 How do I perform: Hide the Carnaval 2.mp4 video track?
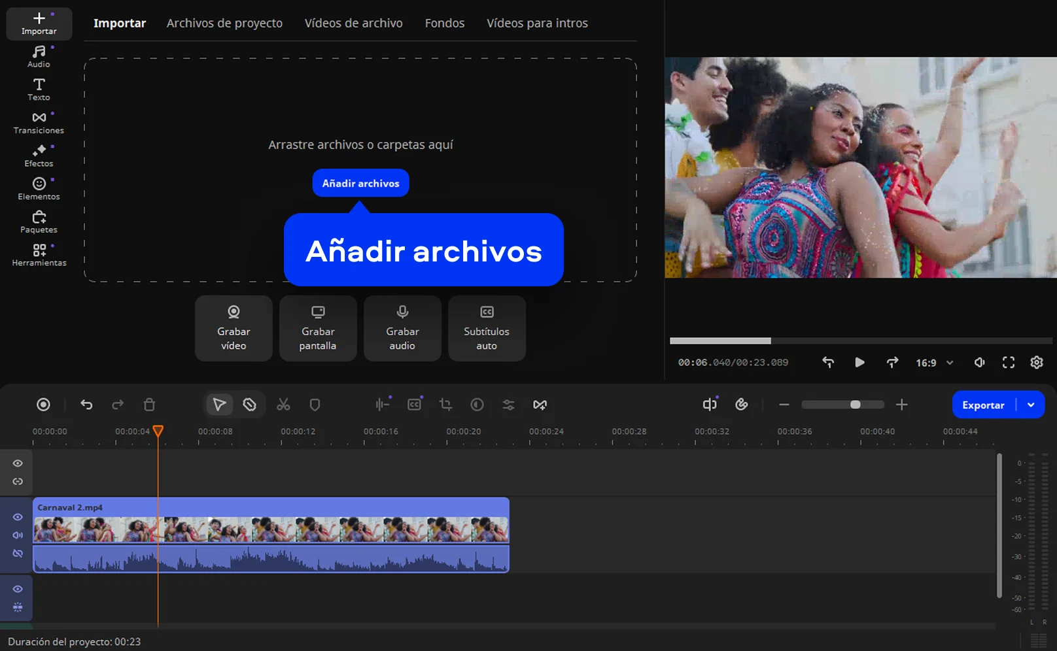pos(18,517)
